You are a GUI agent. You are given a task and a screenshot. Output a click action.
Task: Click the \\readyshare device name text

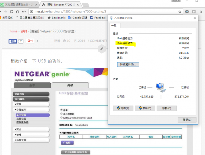(82, 125)
